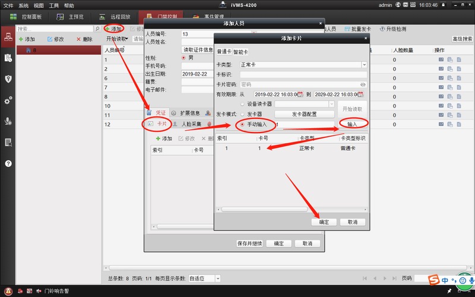Image resolution: width=475 pixels, height=297 pixels.
Task: Select the 手动输入 manual input radio button
Action: click(x=242, y=124)
